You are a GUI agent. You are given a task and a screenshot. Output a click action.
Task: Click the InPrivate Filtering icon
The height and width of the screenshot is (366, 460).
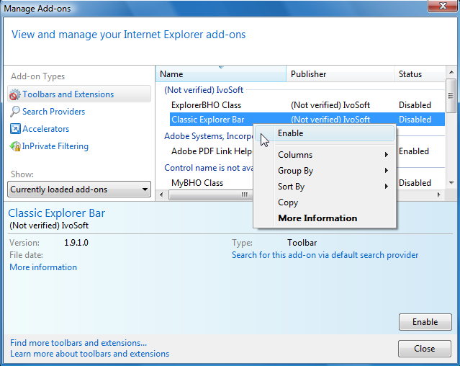tap(15, 146)
